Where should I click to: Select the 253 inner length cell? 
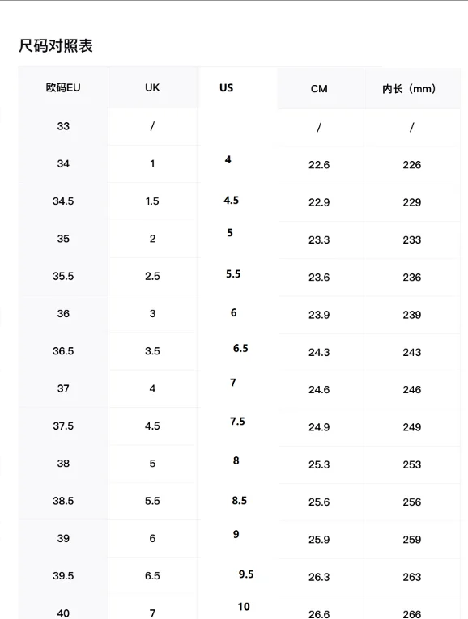point(412,464)
